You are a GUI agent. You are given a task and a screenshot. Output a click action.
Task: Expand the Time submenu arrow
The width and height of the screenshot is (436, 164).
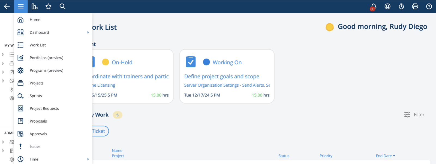pos(88,159)
